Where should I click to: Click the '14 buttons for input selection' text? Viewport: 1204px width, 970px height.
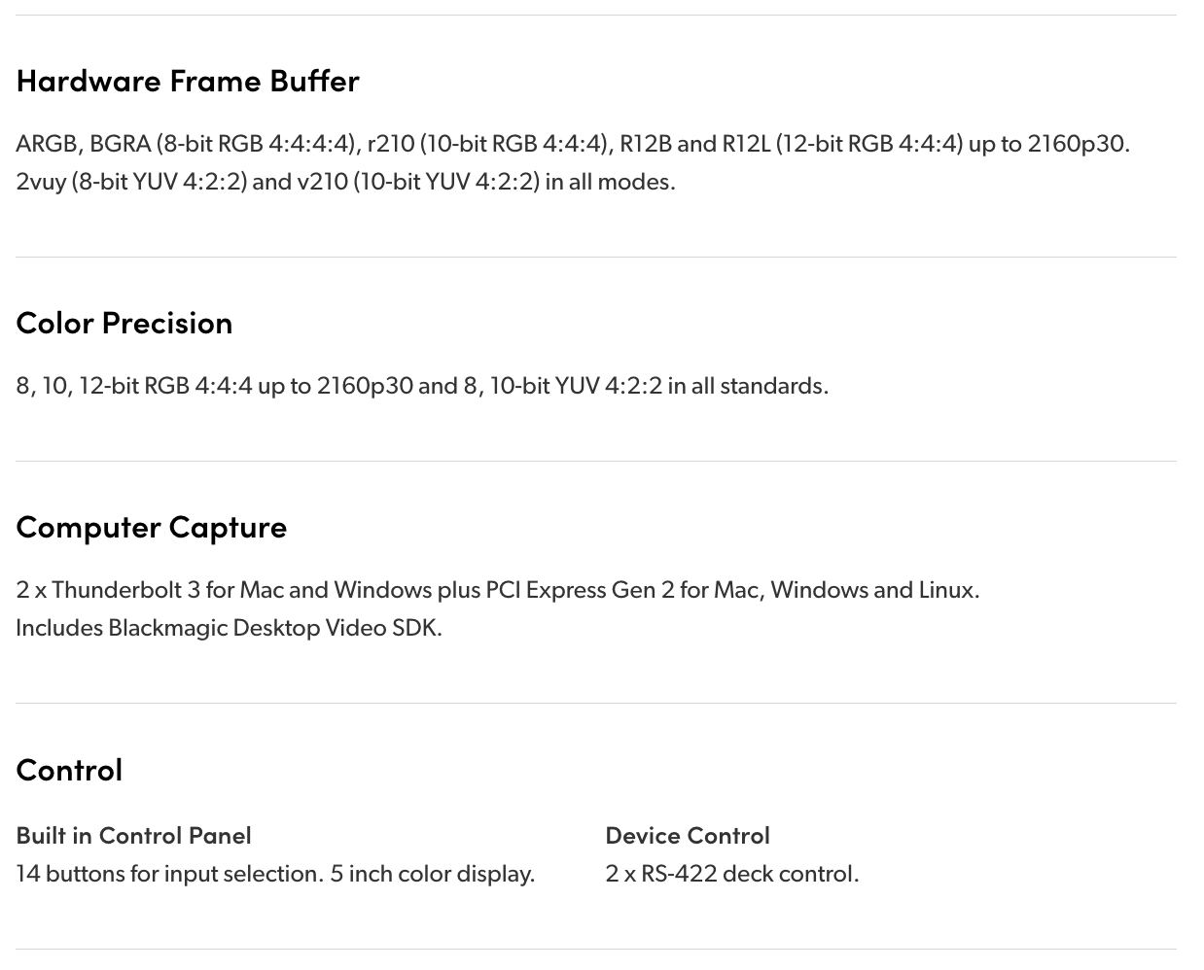(168, 874)
